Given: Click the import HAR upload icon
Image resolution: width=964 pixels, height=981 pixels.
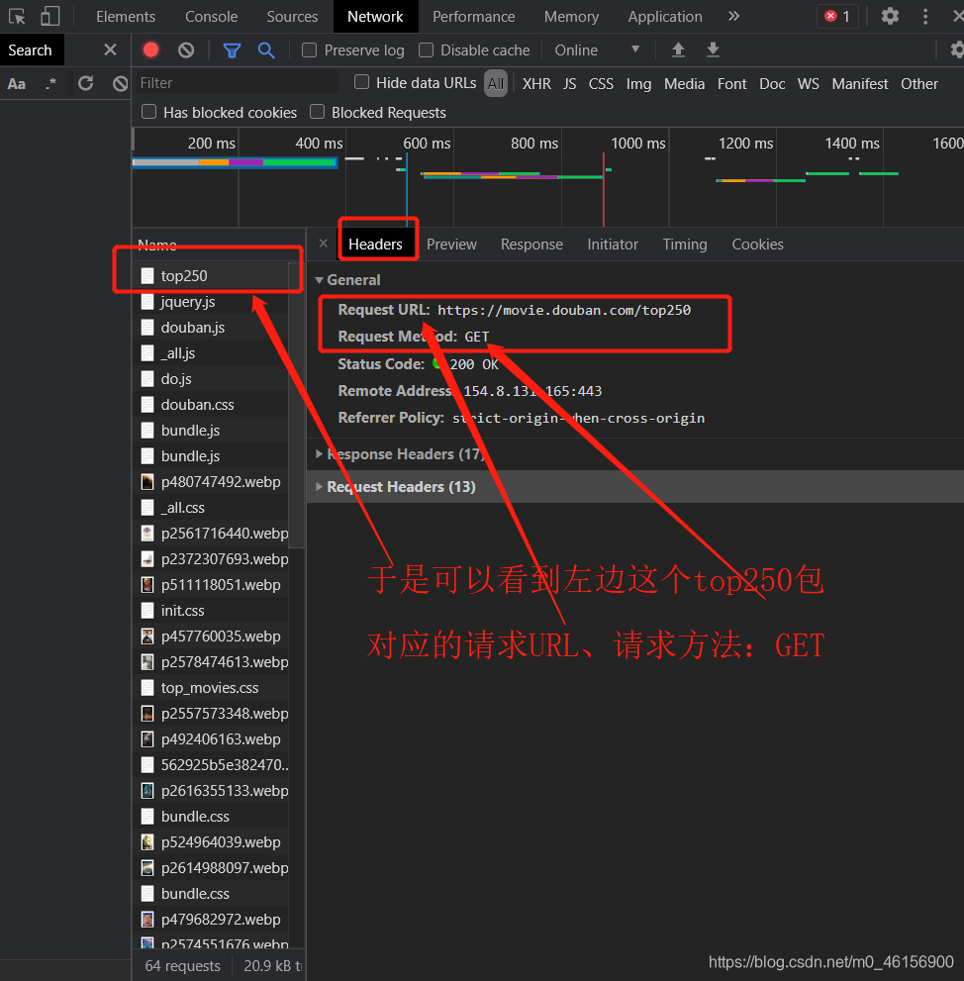Looking at the screenshot, I should (x=678, y=49).
